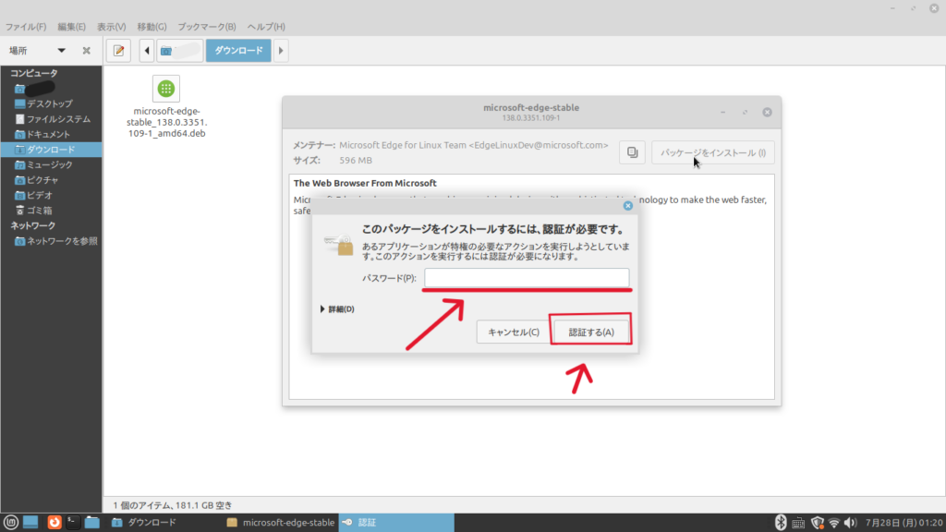Maximize the microsoft-edge-stable package window

click(x=746, y=112)
